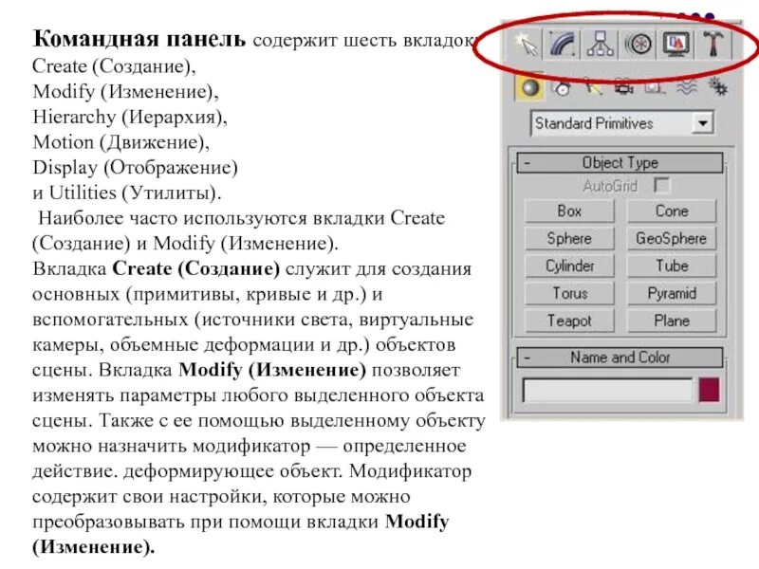Click the Cylinder primitive button
The width and height of the screenshot is (759, 569).
pos(569,266)
